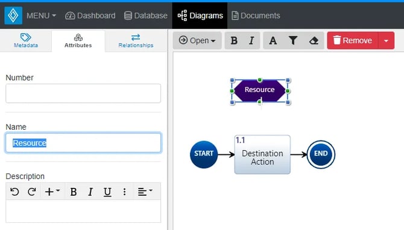
Task: Toggle bold in Description editor
Action: click(74, 192)
